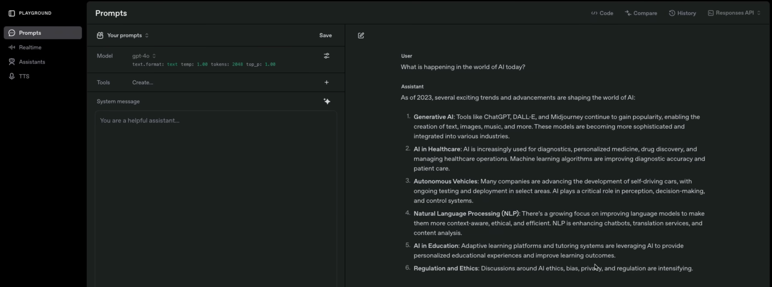Start a new chat with edit icon

361,35
